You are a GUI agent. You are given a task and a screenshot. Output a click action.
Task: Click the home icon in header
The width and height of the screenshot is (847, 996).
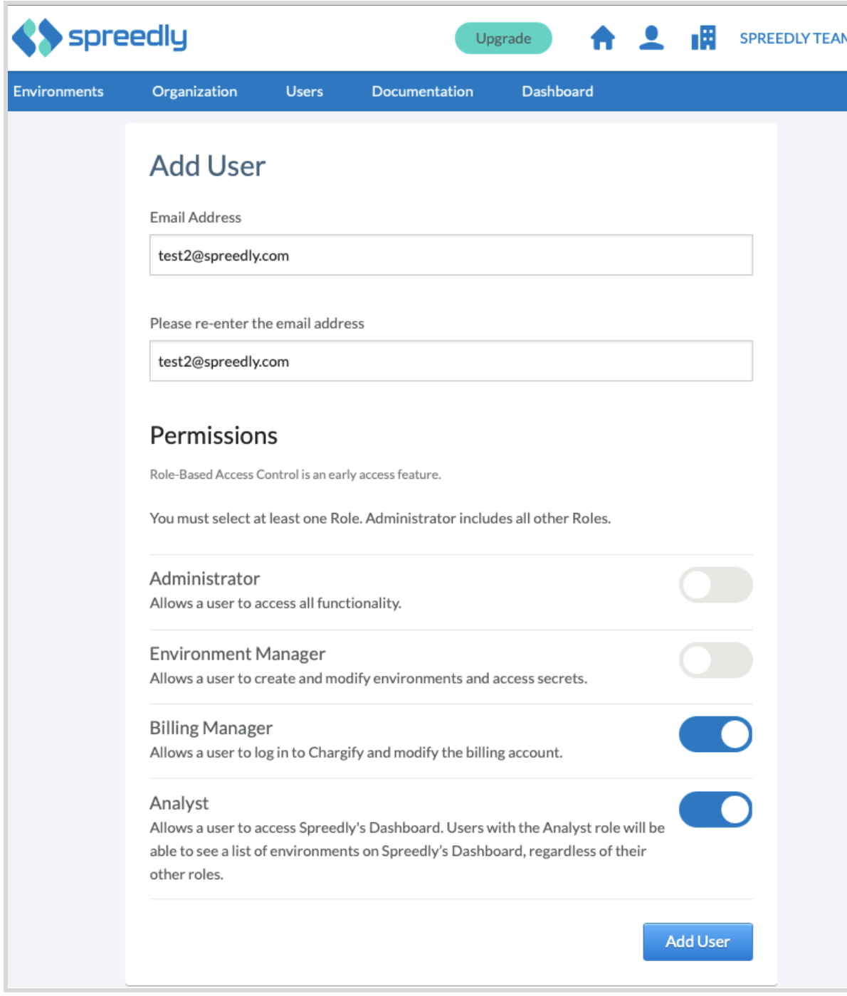click(x=602, y=38)
